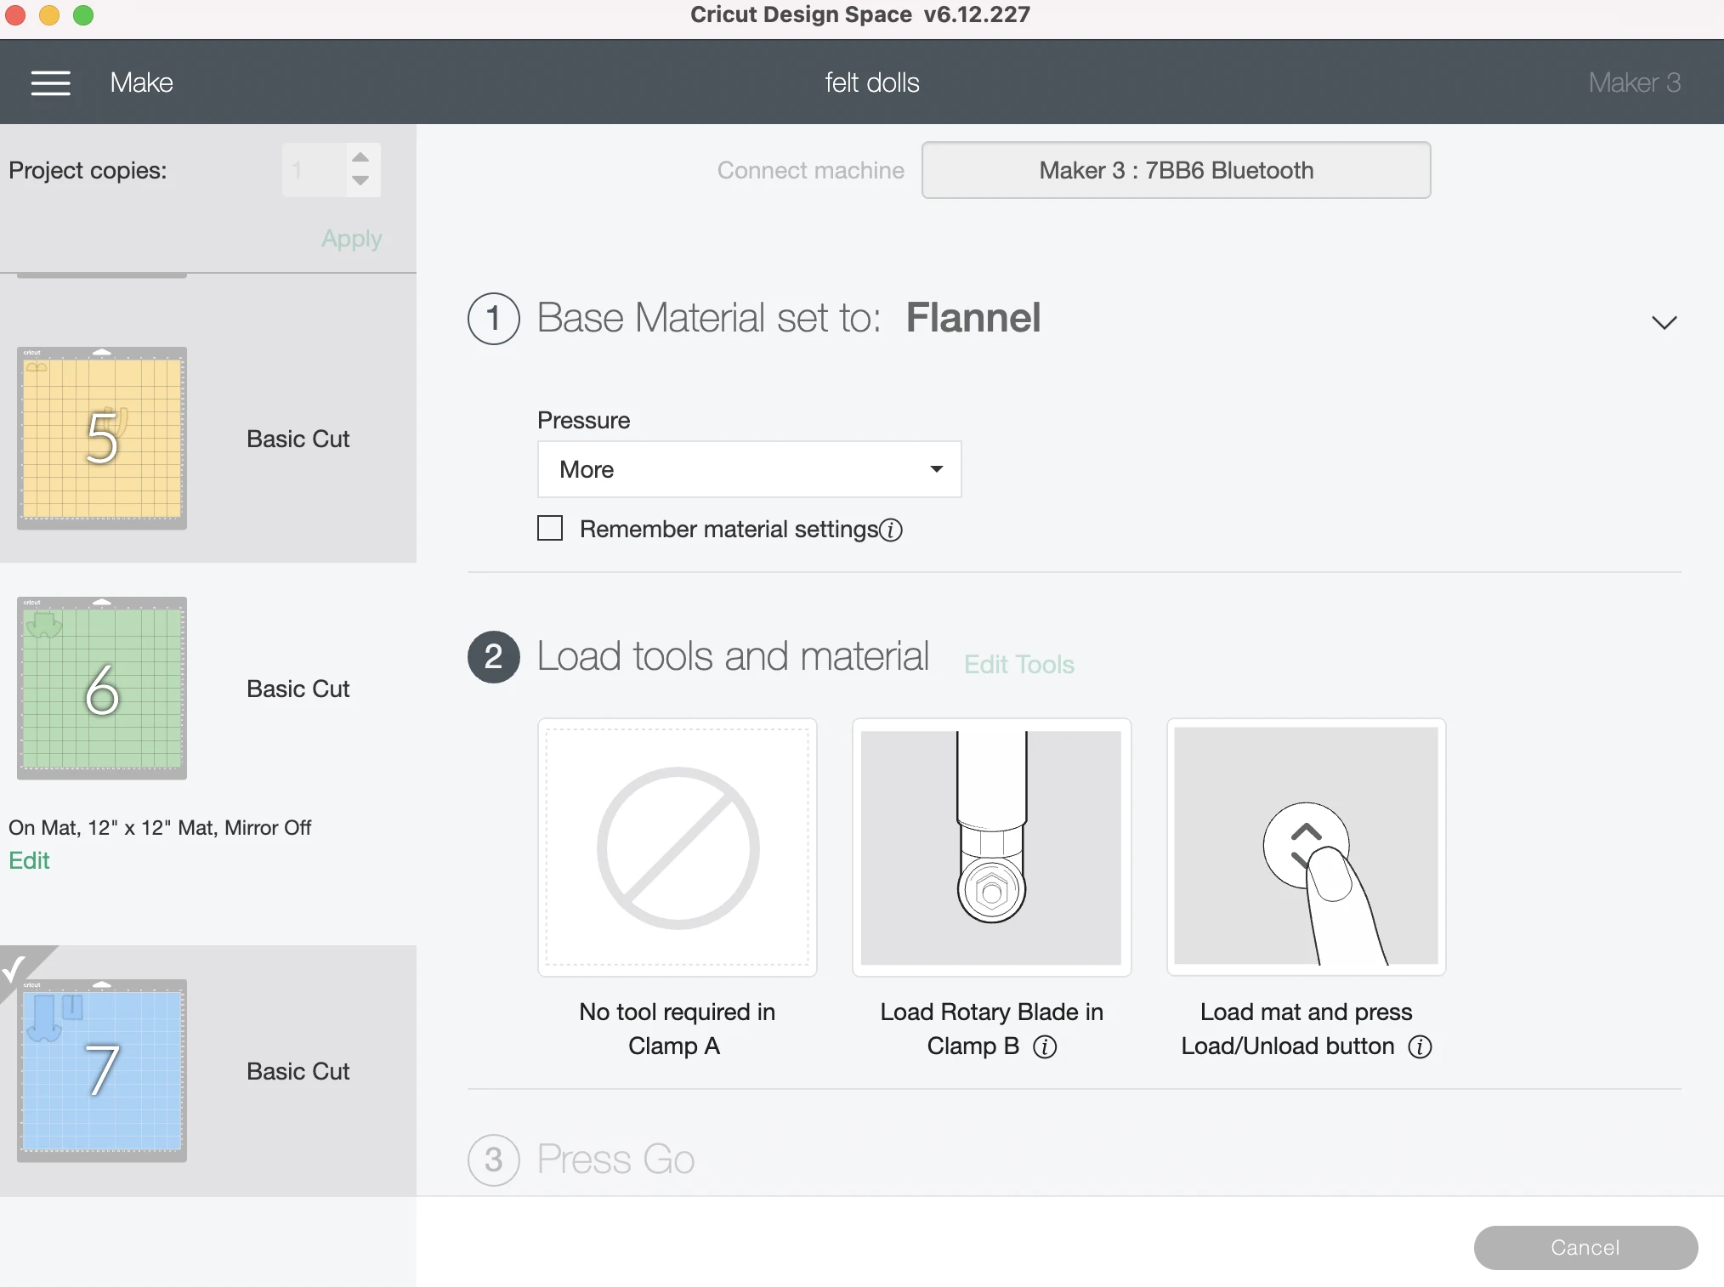Image resolution: width=1724 pixels, height=1287 pixels.
Task: Select mat 5 yellow thumbnail
Action: [102, 438]
